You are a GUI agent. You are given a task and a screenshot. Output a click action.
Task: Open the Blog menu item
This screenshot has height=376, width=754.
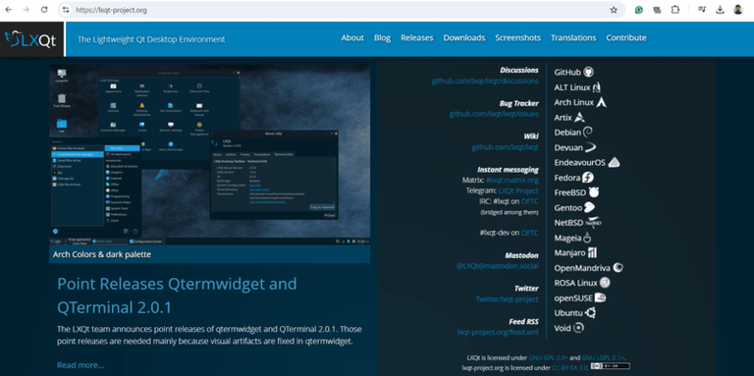tap(382, 38)
